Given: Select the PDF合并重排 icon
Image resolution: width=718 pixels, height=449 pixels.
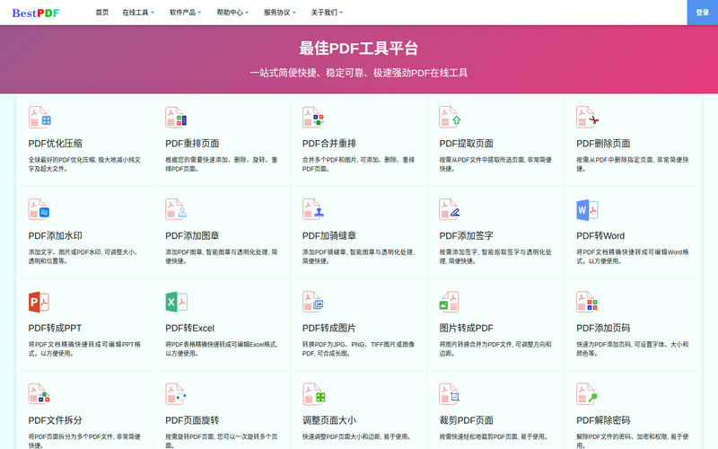Looking at the screenshot, I should tap(313, 117).
